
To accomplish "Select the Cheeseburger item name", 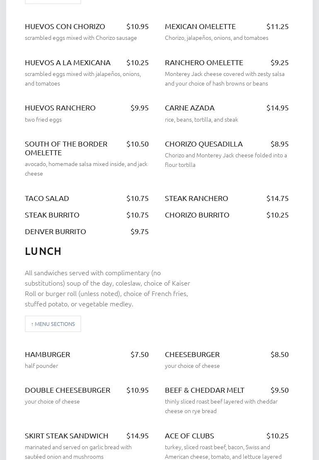I will tap(192, 355).
